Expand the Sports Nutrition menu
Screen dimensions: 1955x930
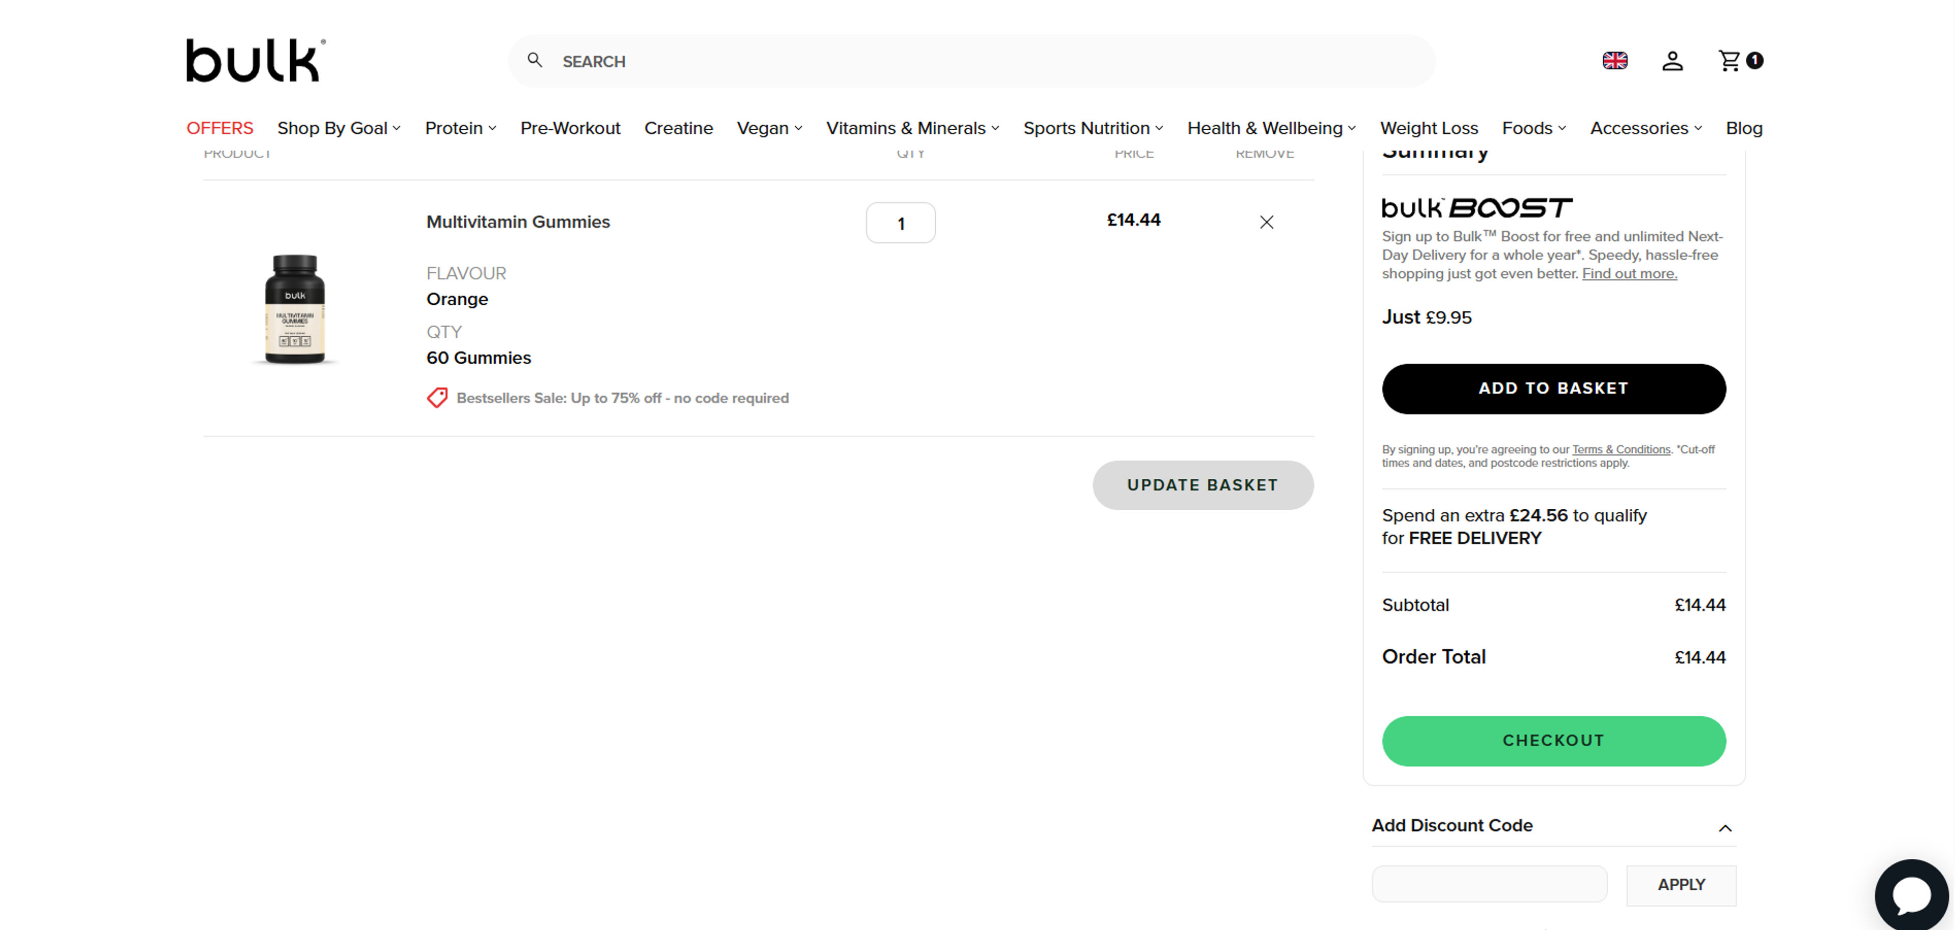click(1093, 128)
